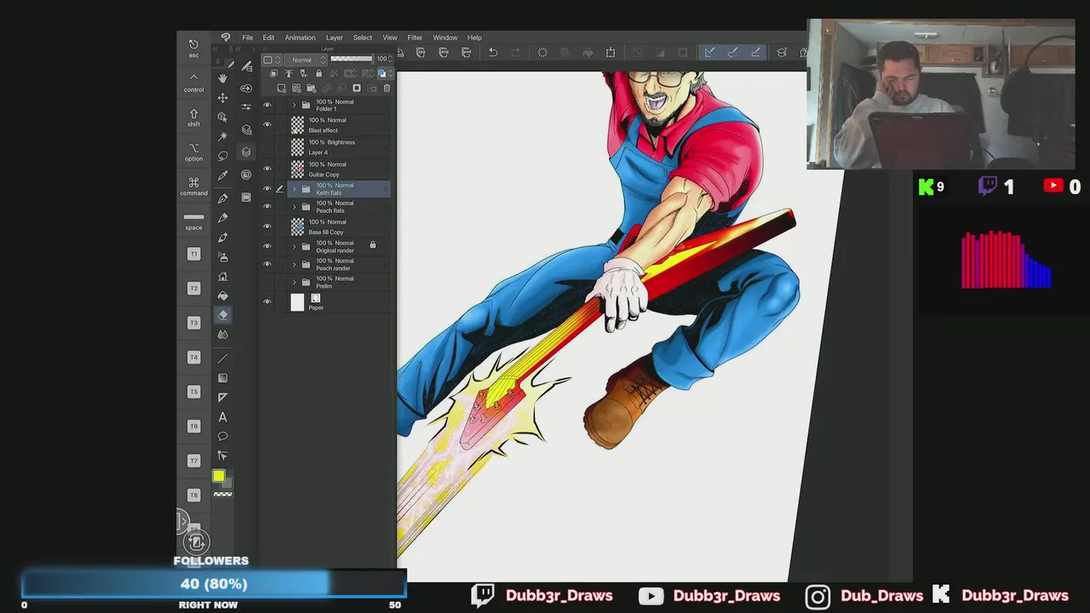This screenshot has height=613, width=1090.
Task: Select the Hand (pan) tool
Action: point(222,78)
